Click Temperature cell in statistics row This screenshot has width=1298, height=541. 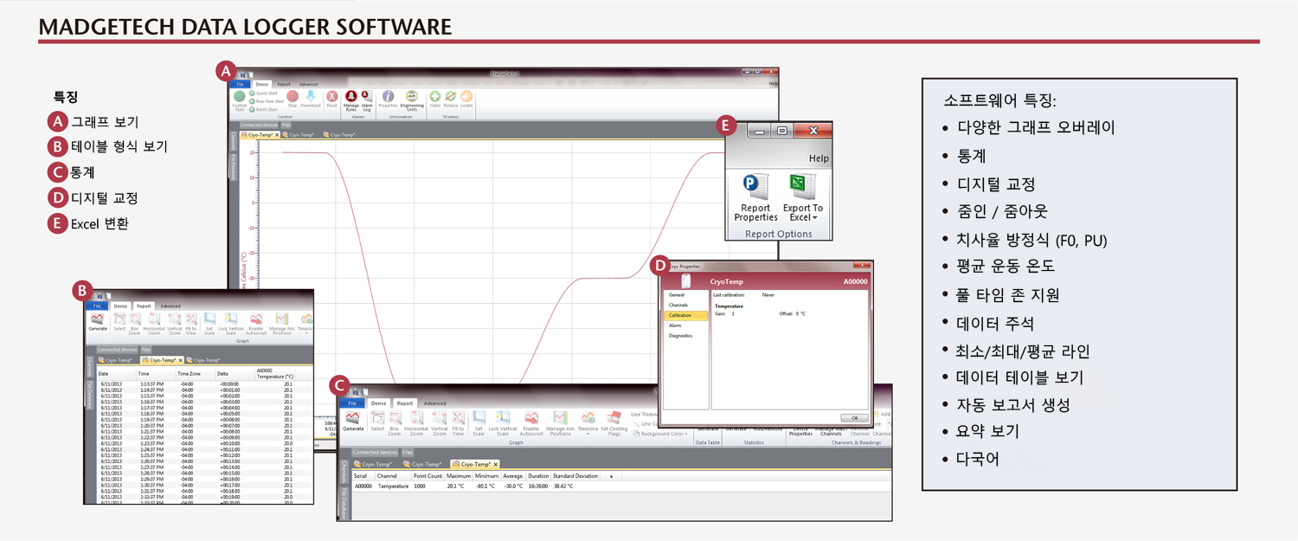coord(393,486)
